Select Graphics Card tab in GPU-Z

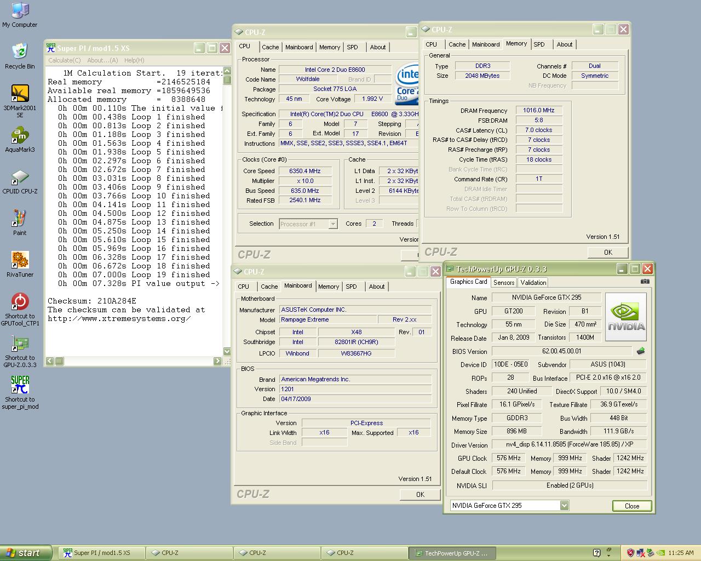coord(468,282)
